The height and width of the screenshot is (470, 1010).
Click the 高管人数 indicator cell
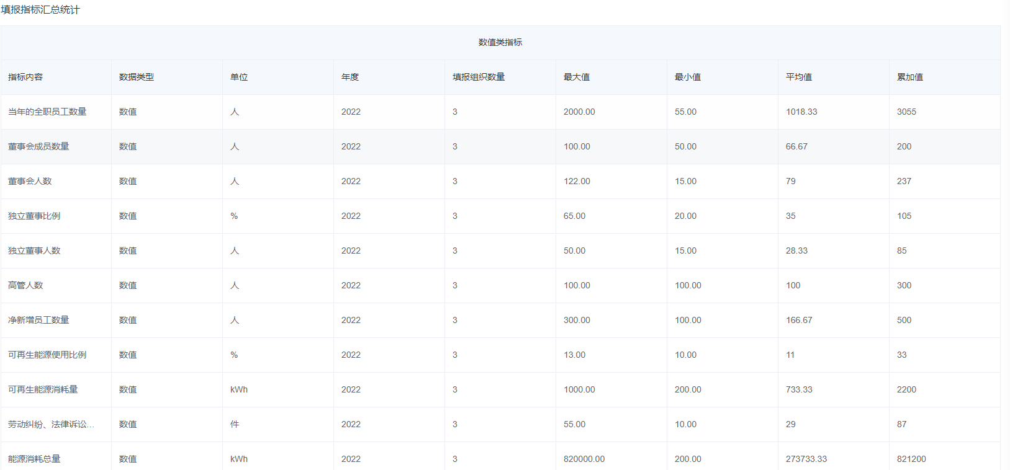click(x=25, y=285)
